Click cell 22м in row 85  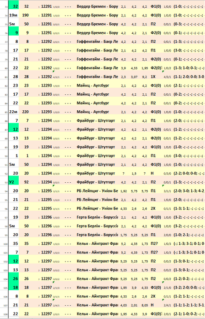tap(14, 112)
